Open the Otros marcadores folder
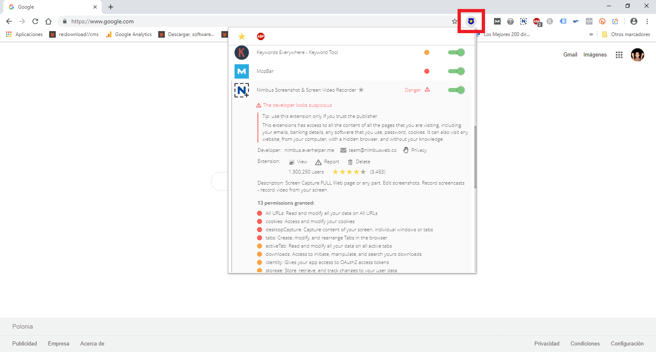The height and width of the screenshot is (352, 656). point(626,34)
